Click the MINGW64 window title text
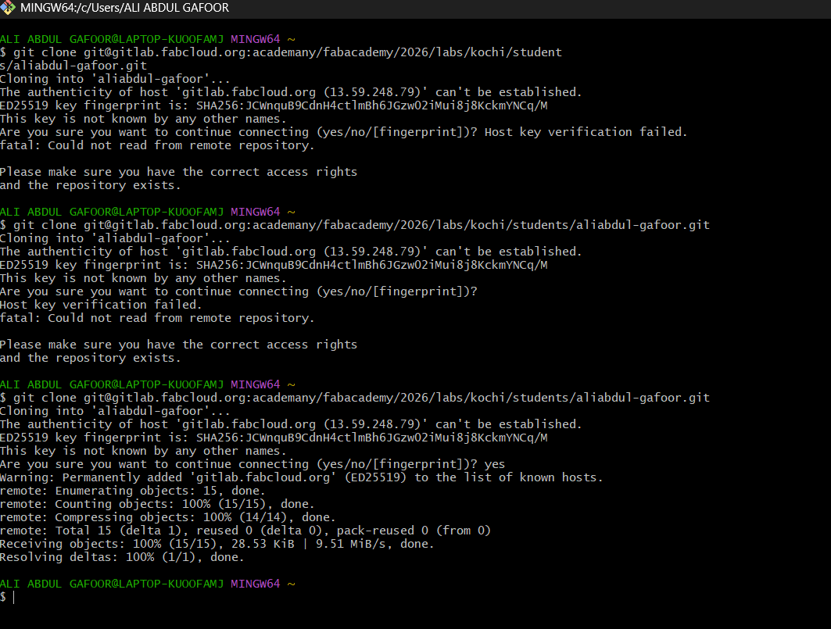831x629 pixels. coord(124,9)
